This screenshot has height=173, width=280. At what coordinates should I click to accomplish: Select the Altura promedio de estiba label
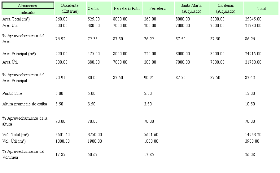click(25, 104)
